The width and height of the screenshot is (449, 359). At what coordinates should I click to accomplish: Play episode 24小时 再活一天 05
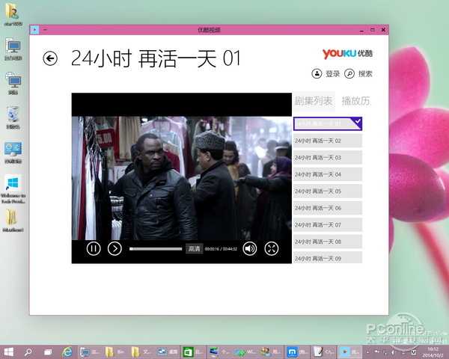pyautogui.click(x=328, y=191)
